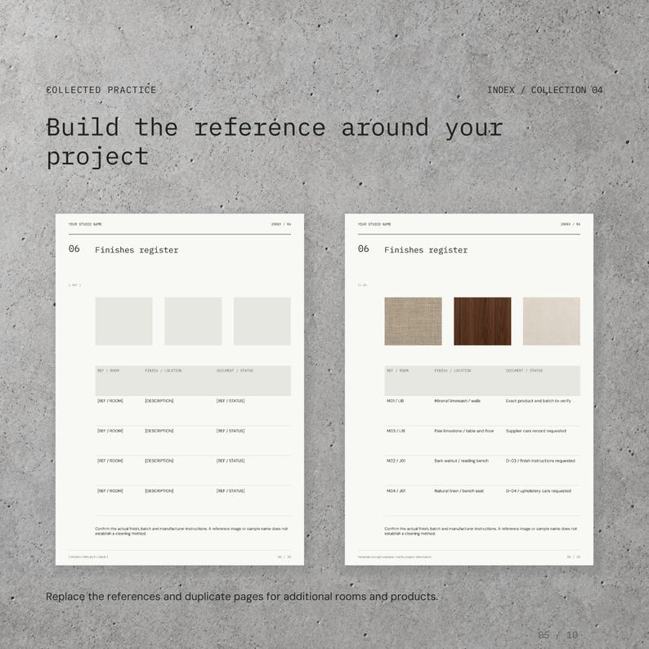
Task: Click "Finishes register" title on the filled example page
Action: (x=426, y=250)
